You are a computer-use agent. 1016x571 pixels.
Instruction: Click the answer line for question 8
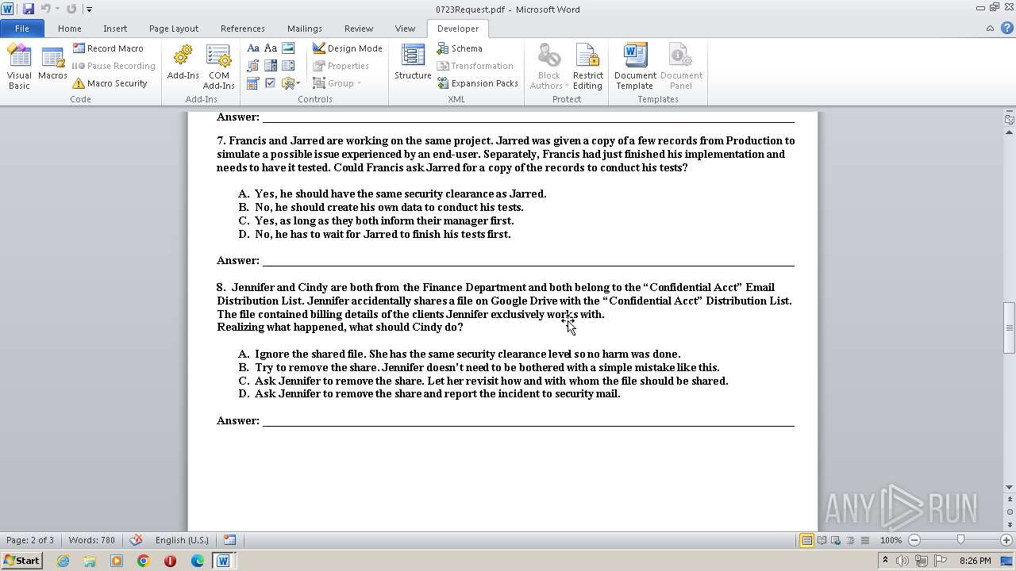pos(529,420)
